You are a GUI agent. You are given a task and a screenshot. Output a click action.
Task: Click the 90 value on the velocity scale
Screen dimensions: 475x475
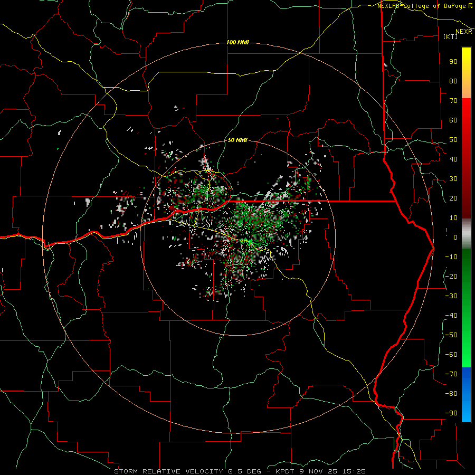pos(453,62)
